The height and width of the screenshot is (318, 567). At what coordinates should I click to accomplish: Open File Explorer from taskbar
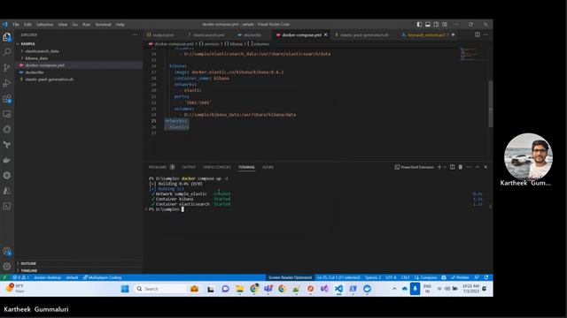[240, 289]
